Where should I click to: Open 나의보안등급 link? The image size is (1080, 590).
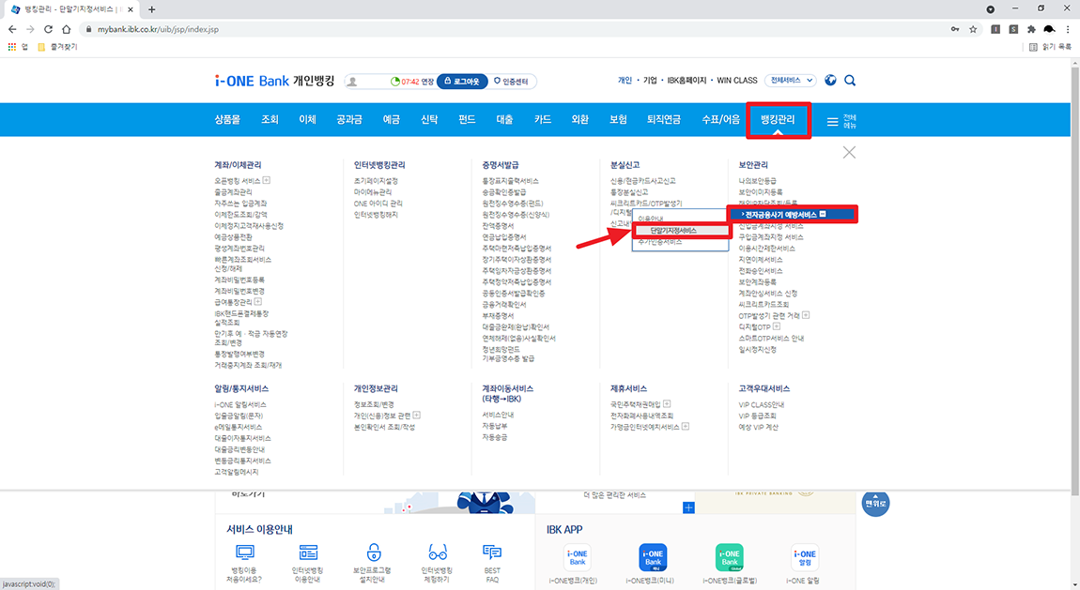[757, 181]
